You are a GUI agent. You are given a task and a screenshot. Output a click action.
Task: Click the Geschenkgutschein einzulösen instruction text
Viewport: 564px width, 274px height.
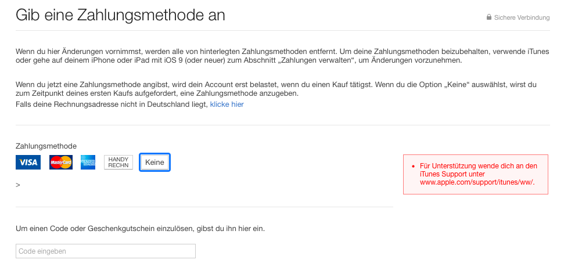click(x=140, y=229)
